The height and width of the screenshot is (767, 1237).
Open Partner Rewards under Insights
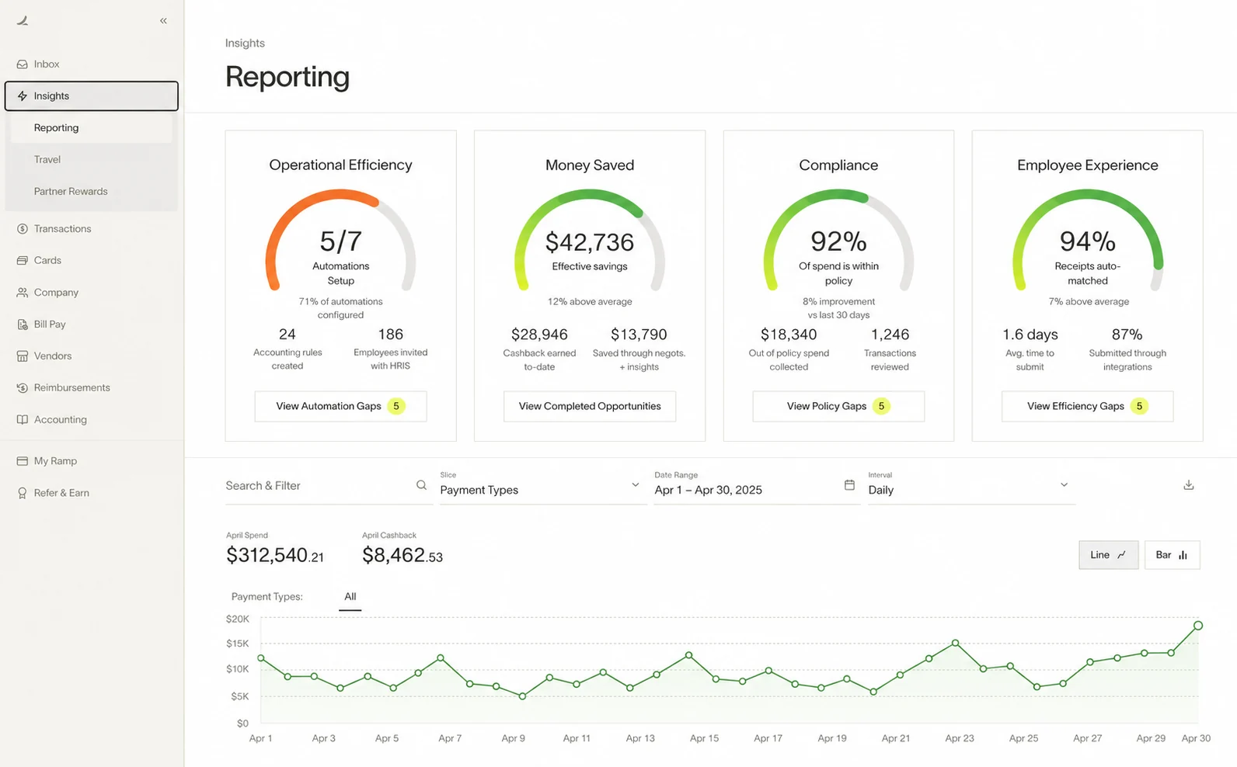coord(92,192)
